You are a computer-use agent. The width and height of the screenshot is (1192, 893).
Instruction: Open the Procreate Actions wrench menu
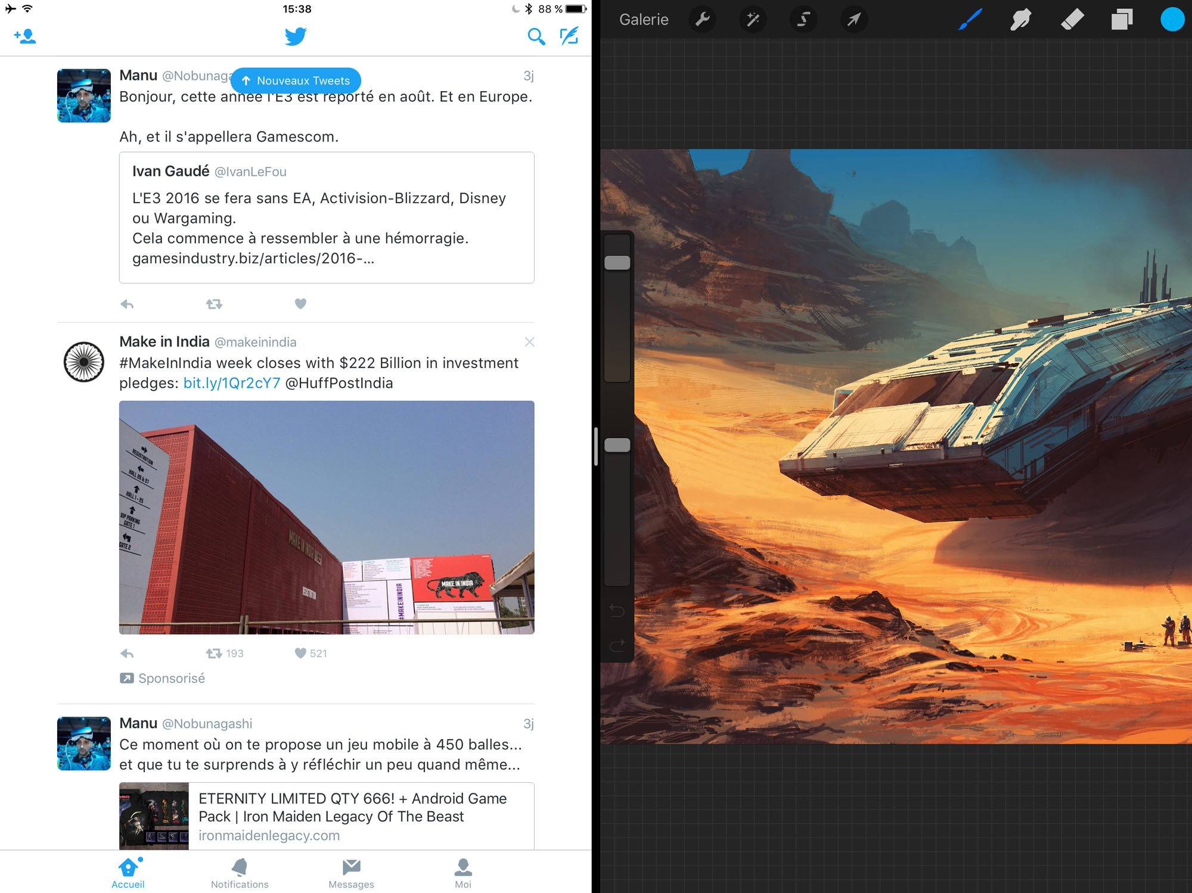703,20
